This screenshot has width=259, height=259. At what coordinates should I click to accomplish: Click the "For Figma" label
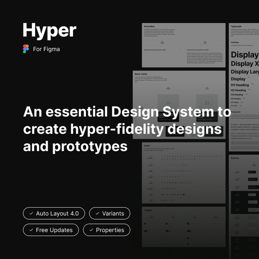pyautogui.click(x=47, y=49)
